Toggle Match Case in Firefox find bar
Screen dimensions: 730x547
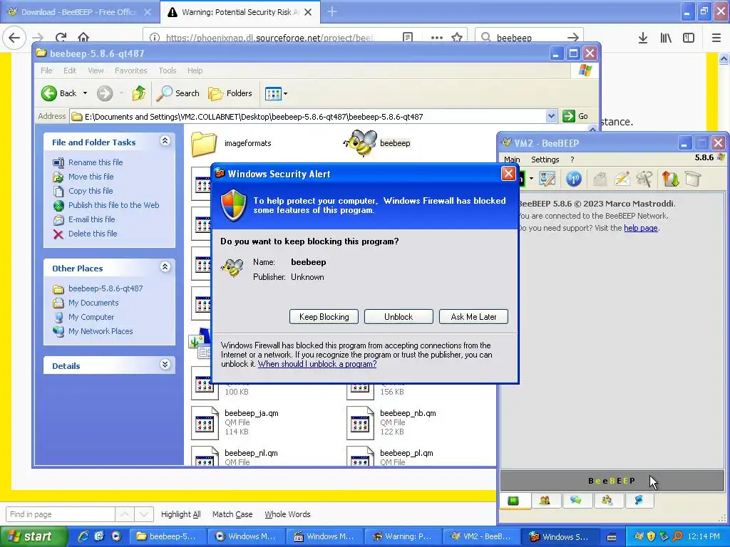[232, 514]
